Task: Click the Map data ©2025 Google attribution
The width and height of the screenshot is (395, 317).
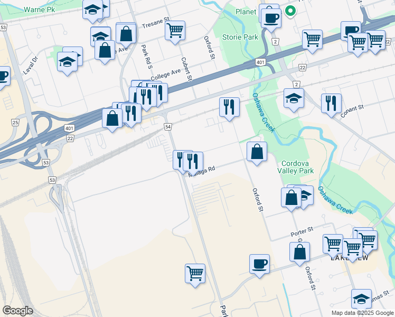Action: click(363, 313)
